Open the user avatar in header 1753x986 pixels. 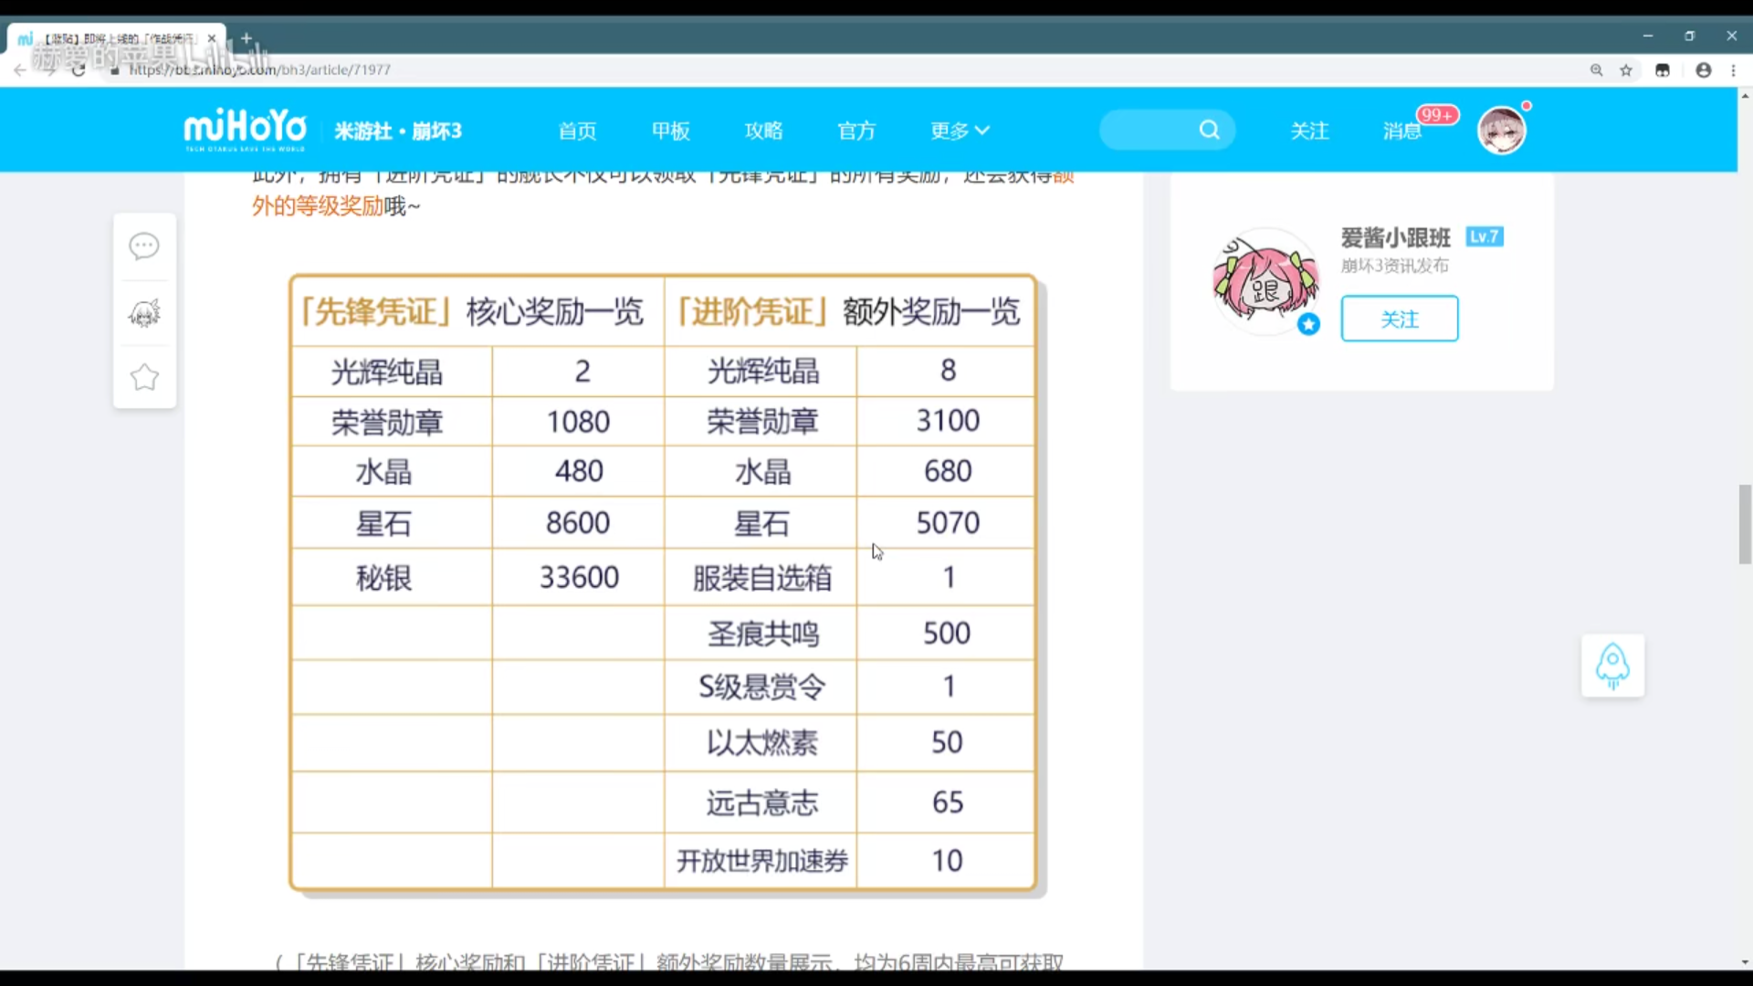pos(1502,130)
